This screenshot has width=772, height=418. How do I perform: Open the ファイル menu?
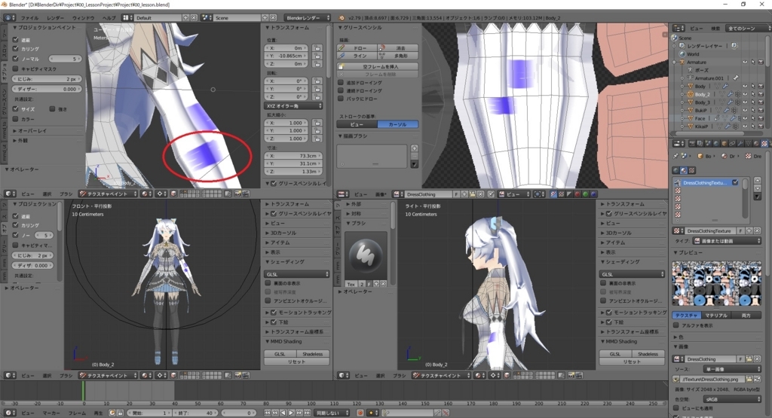pos(29,18)
